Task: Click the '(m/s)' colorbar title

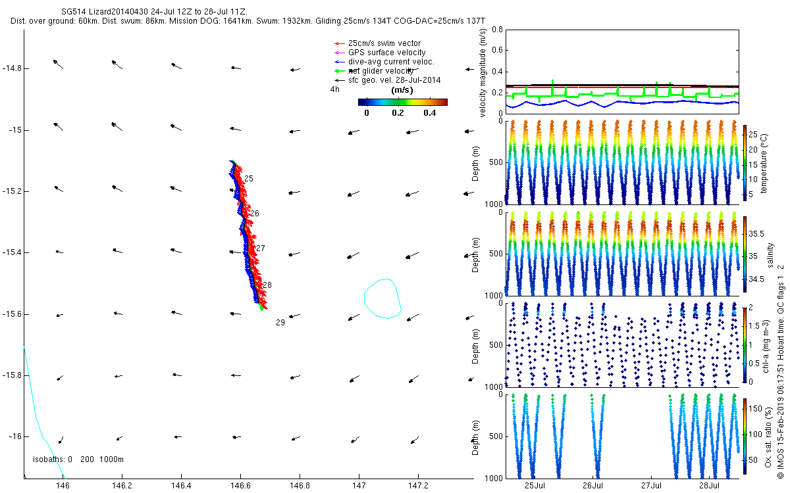Action: (402, 90)
